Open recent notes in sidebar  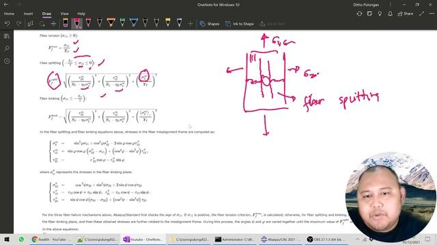click(x=7, y=61)
